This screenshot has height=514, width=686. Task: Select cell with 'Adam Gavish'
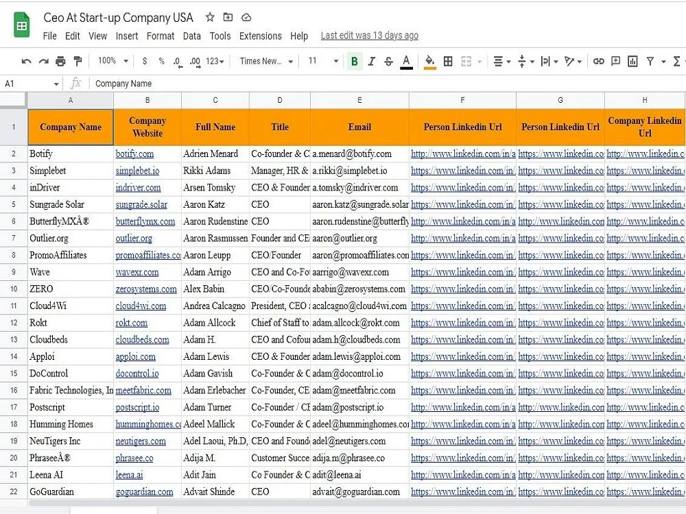[x=215, y=374]
